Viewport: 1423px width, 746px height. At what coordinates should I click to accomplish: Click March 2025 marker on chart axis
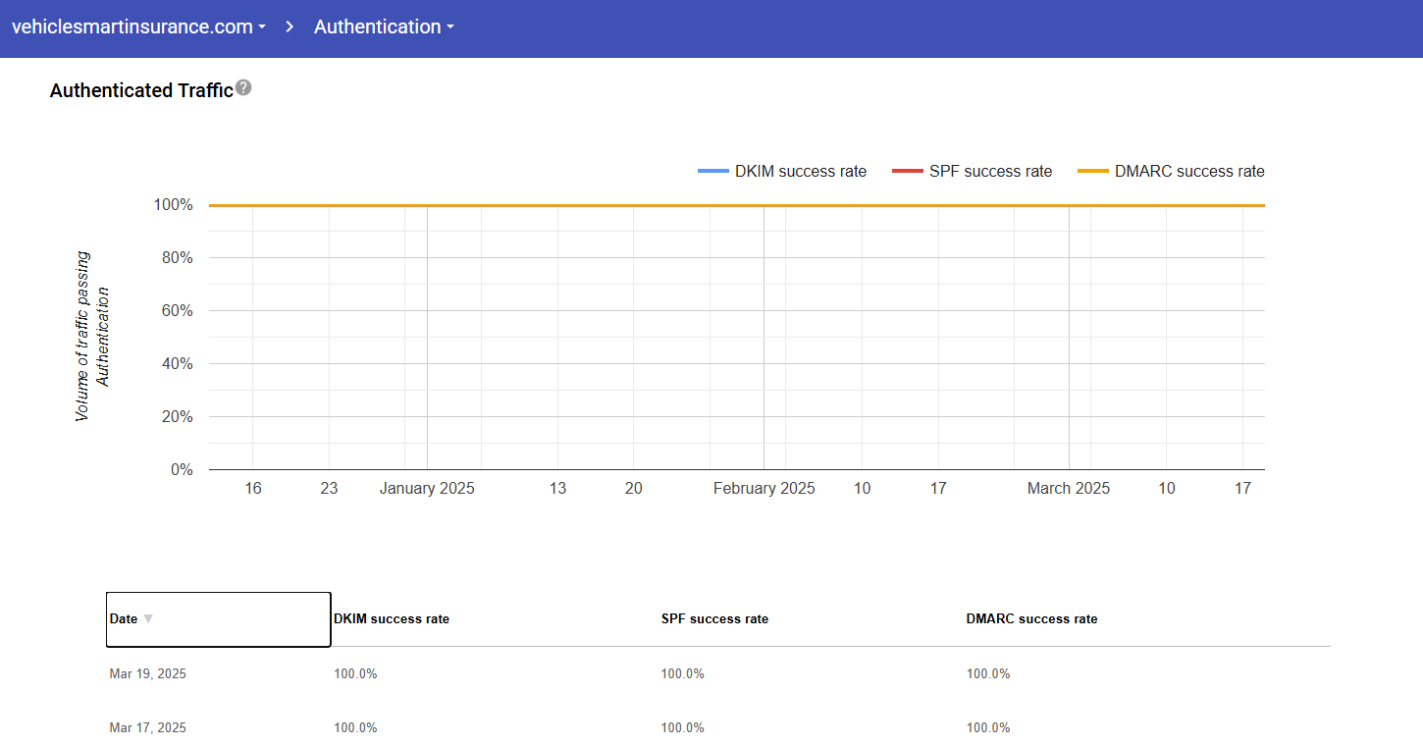click(1068, 489)
